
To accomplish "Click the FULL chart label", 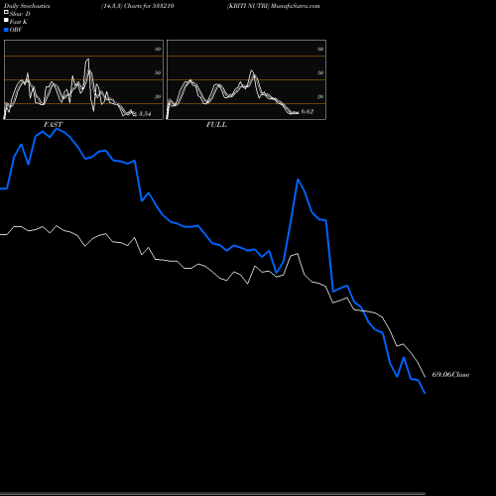I will [x=216, y=125].
